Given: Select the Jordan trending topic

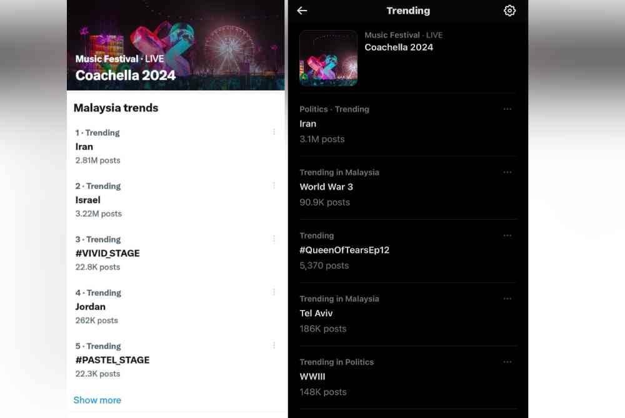Looking at the screenshot, I should point(176,306).
